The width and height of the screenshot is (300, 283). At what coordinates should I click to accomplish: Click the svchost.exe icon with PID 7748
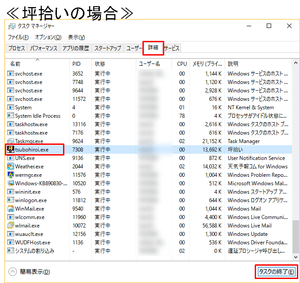[x=11, y=82]
